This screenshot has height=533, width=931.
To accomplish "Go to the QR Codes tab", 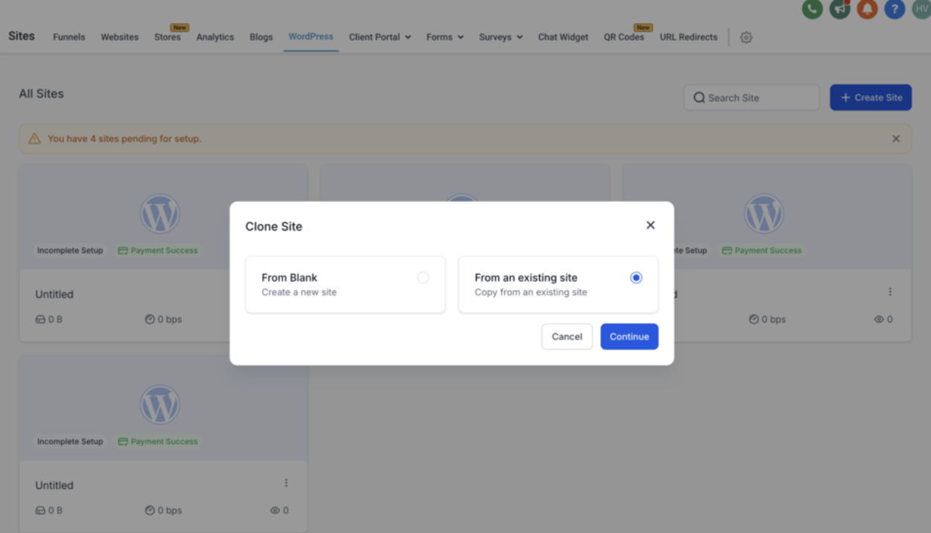I will tap(623, 37).
